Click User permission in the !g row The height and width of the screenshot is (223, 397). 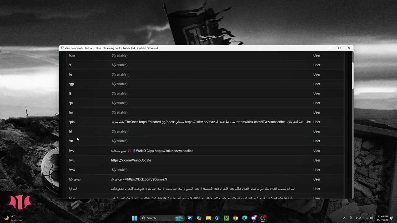(x=317, y=74)
